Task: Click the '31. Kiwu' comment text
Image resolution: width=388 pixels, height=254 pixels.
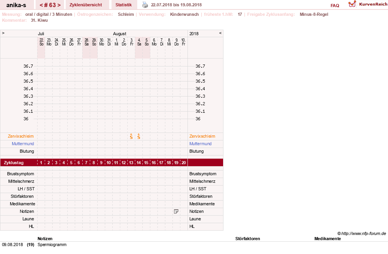Action: 39,20
